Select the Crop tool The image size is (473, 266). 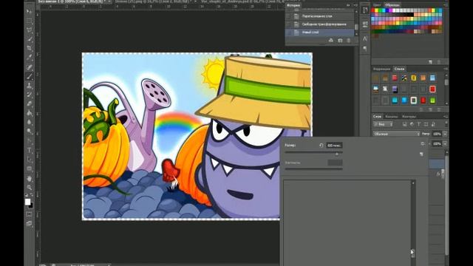point(30,48)
